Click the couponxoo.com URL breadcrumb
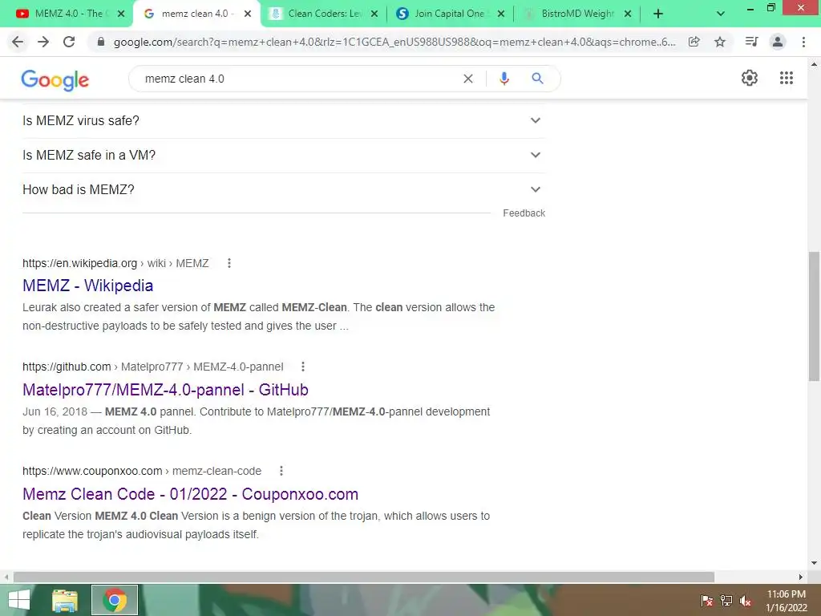 click(142, 471)
